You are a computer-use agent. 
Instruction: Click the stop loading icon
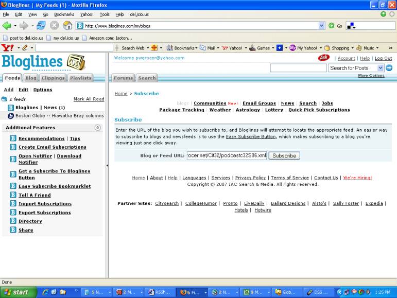coord(54,26)
